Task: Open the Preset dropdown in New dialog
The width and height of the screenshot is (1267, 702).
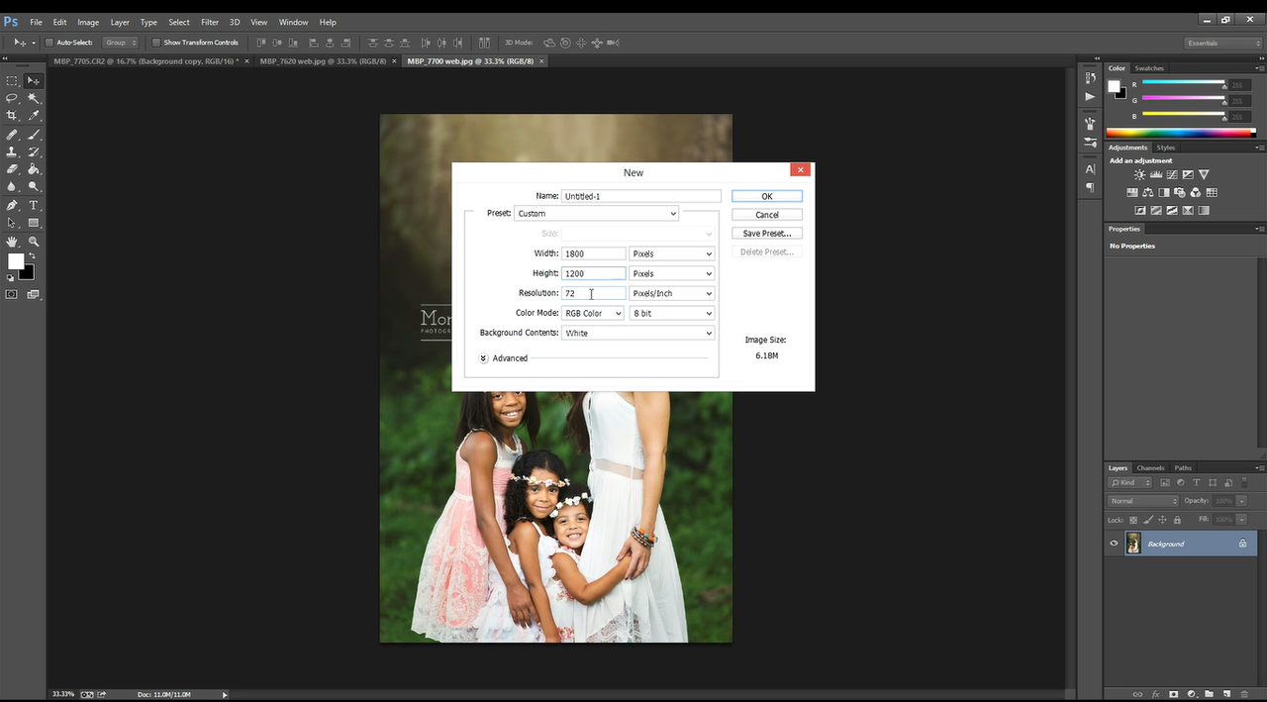Action: click(x=596, y=214)
